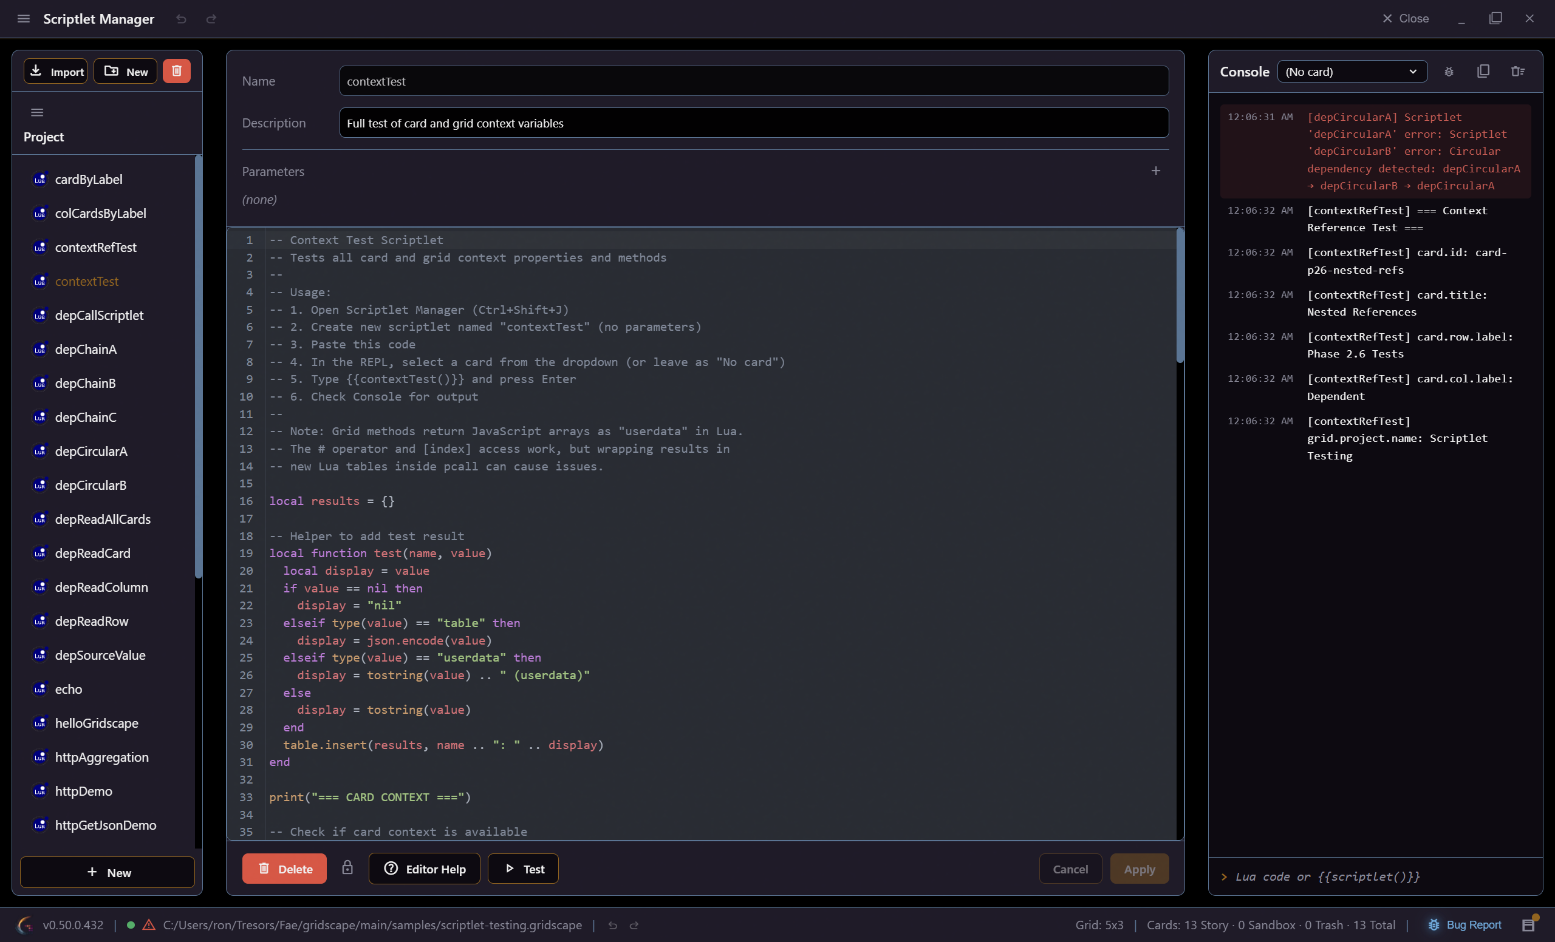This screenshot has height=942, width=1555.
Task: Click the New folder button at top
Action: click(126, 71)
